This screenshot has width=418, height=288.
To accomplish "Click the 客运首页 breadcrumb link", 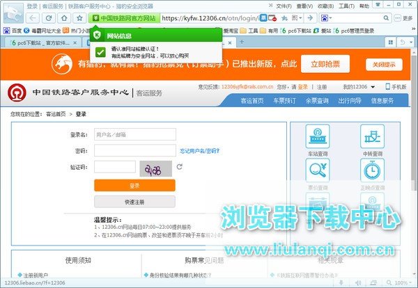I will pos(56,114).
